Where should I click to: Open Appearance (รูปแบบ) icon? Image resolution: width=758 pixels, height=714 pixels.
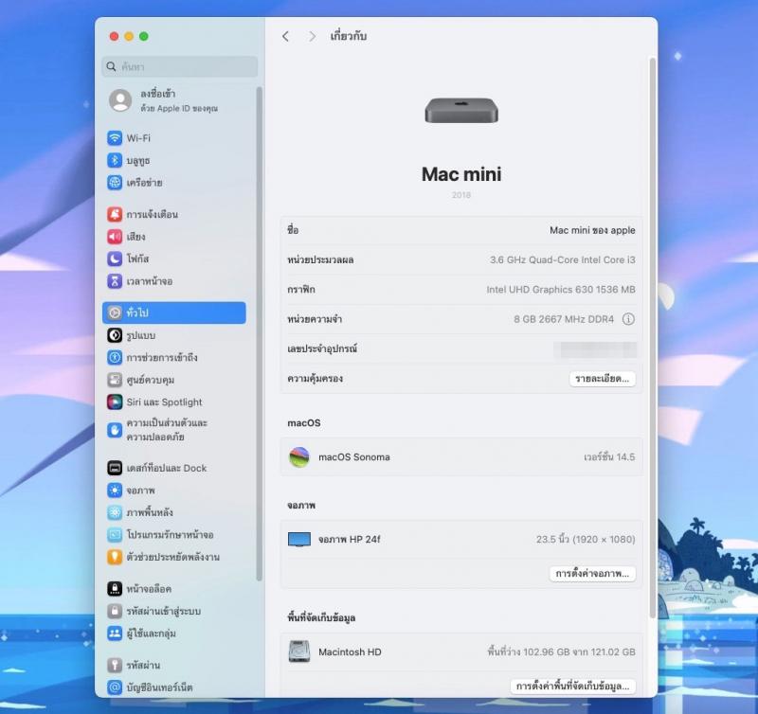click(x=115, y=335)
